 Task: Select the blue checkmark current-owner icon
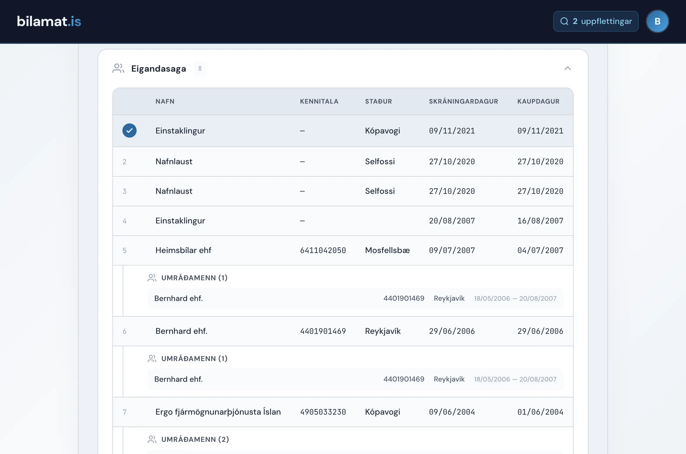tap(130, 131)
